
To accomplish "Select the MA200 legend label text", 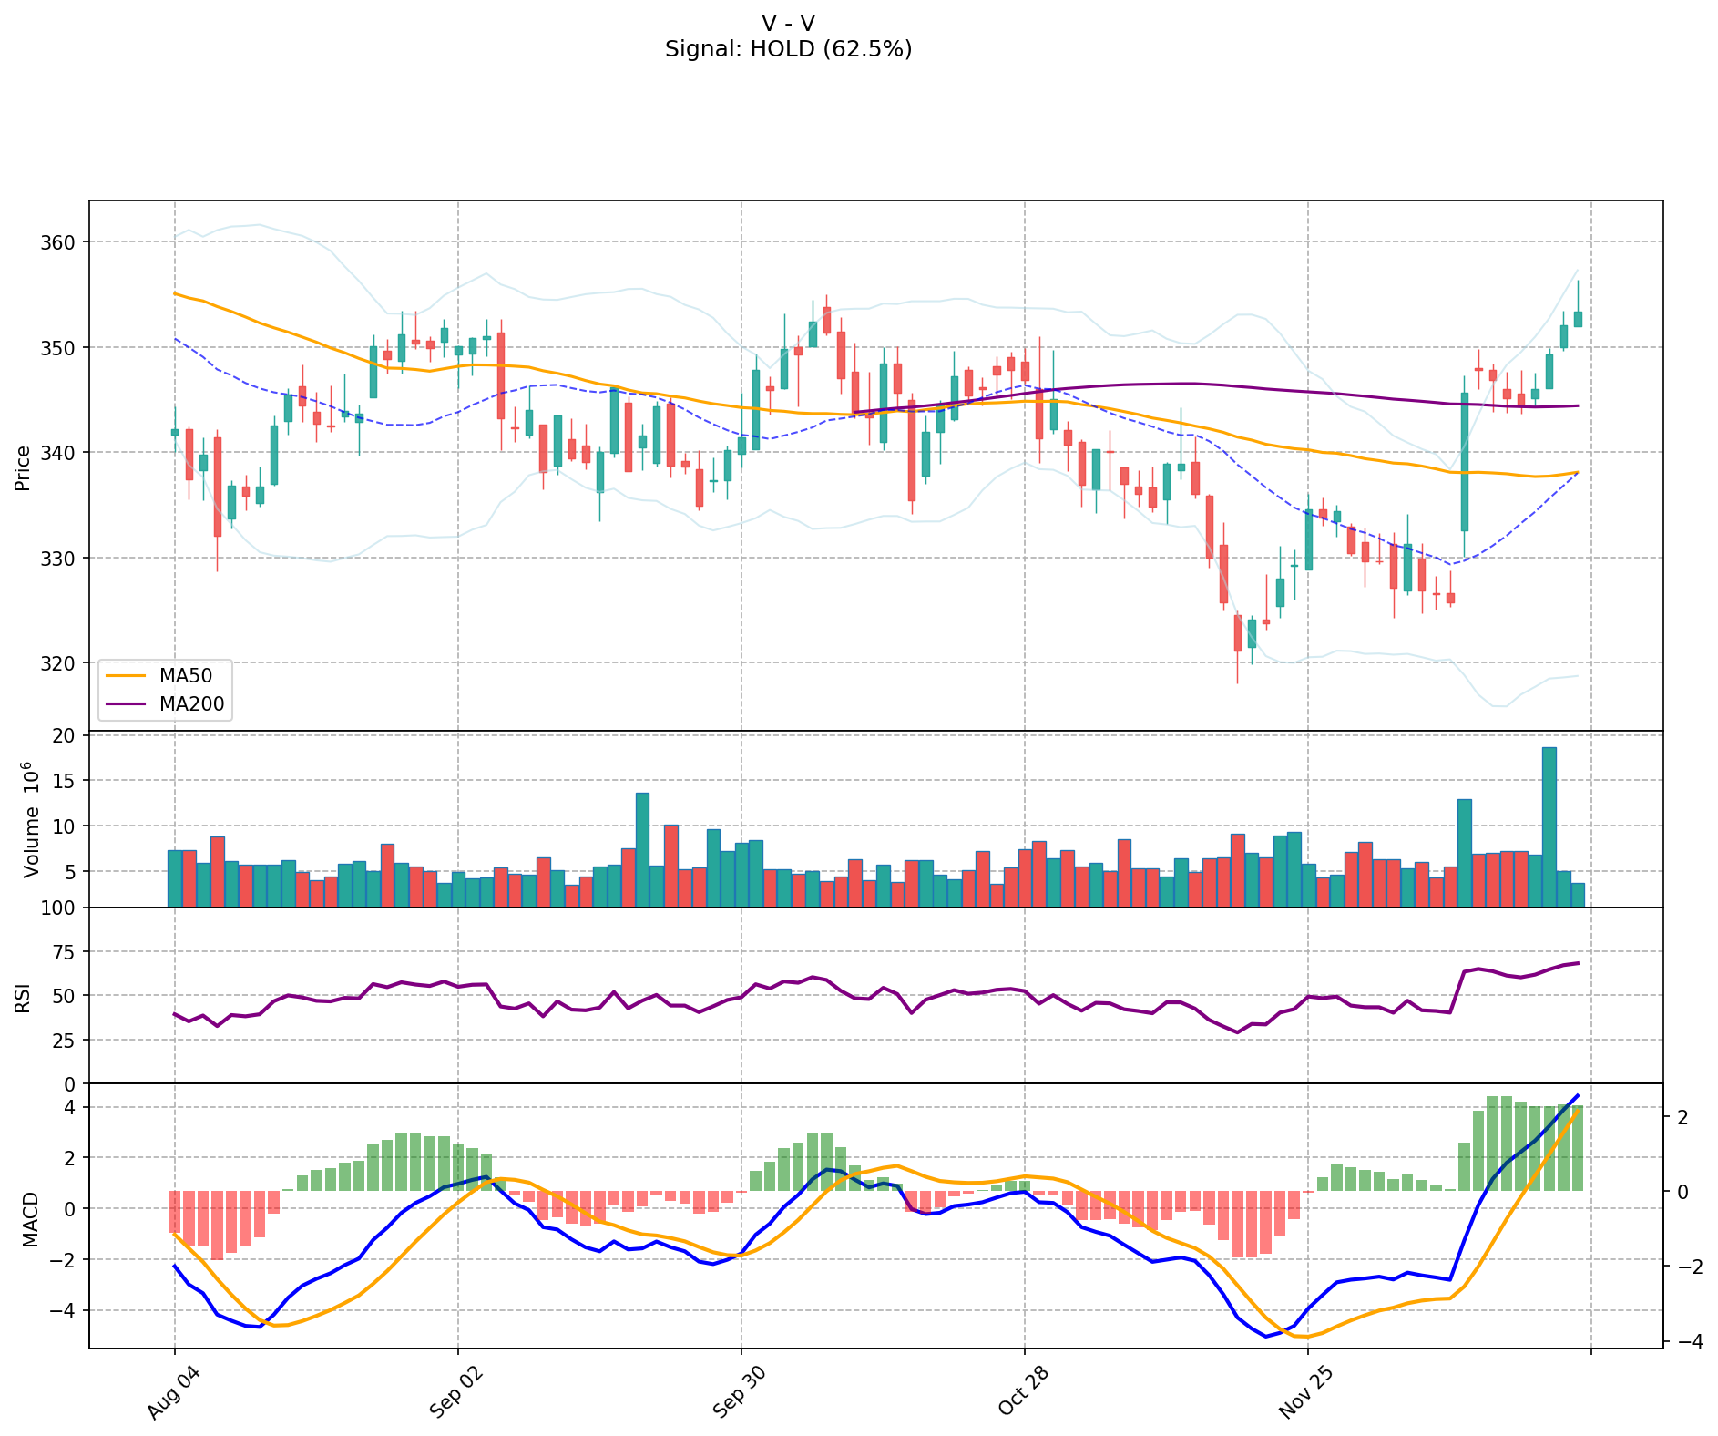I will click(x=191, y=703).
